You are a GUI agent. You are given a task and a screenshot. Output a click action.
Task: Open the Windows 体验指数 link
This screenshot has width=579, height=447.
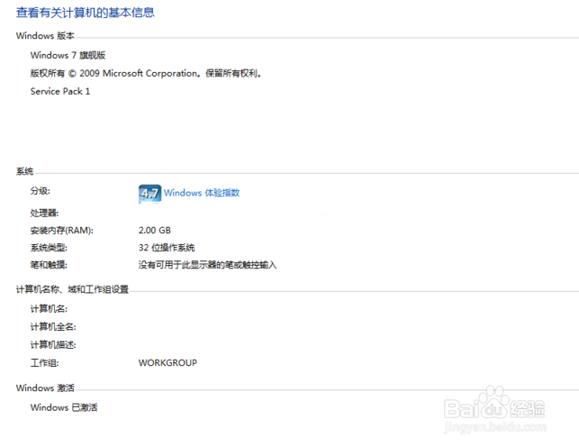(x=202, y=193)
